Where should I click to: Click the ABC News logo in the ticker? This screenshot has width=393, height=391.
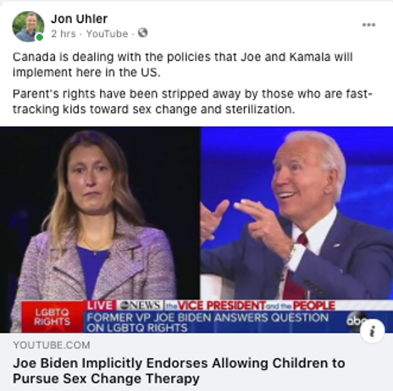[141, 305]
